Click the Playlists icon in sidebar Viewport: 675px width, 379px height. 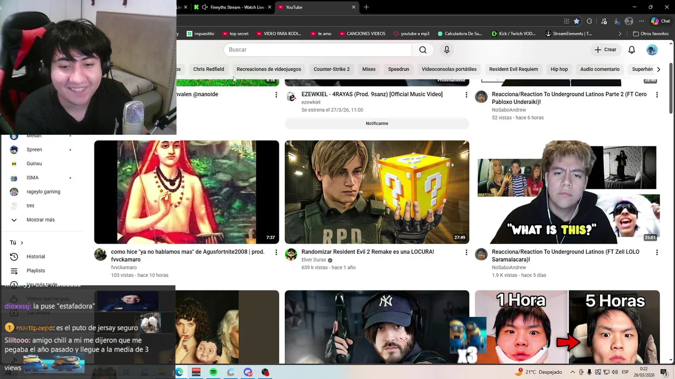tap(14, 271)
